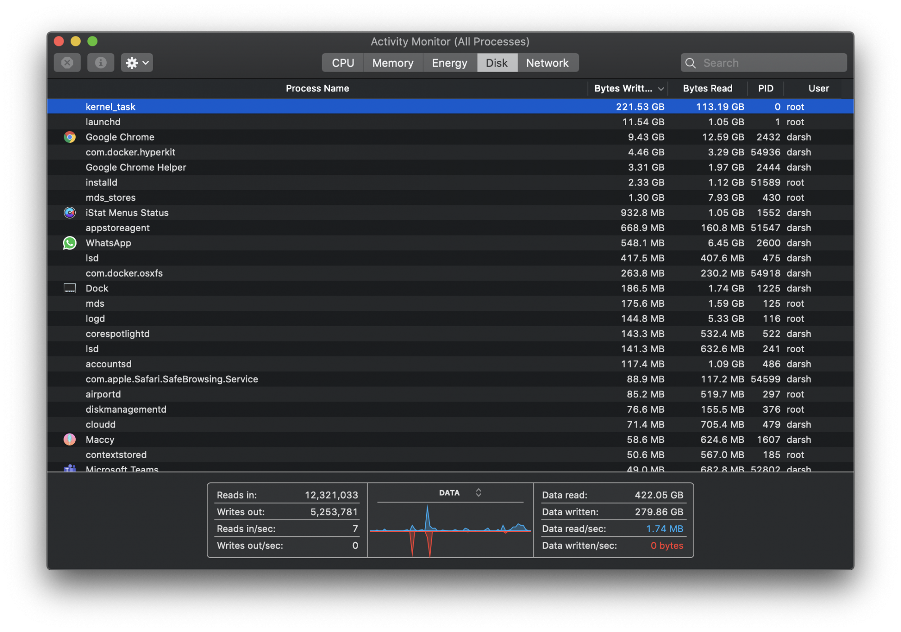Select the logd process row
The width and height of the screenshot is (901, 632).
450,318
